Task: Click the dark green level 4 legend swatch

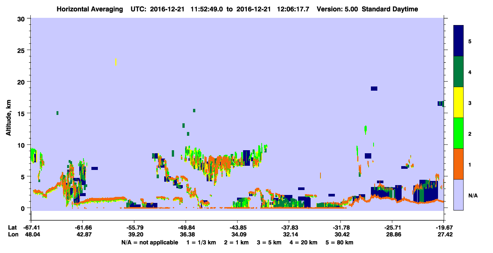Action: pos(458,72)
